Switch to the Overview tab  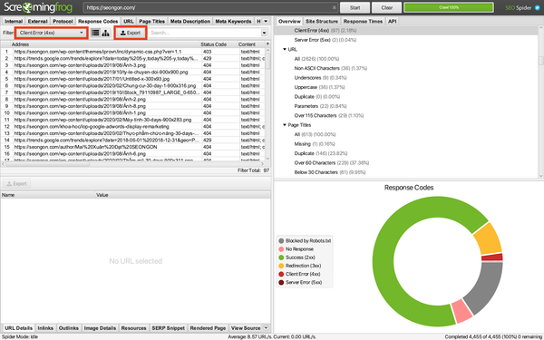pyautogui.click(x=289, y=21)
